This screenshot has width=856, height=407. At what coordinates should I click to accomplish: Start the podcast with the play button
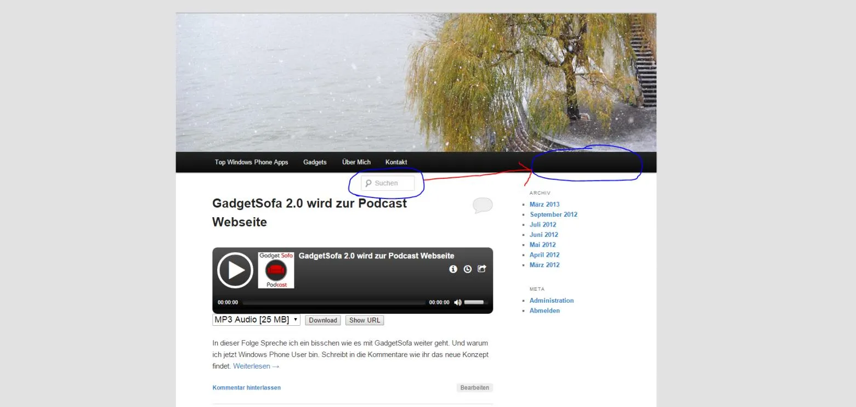click(x=235, y=270)
